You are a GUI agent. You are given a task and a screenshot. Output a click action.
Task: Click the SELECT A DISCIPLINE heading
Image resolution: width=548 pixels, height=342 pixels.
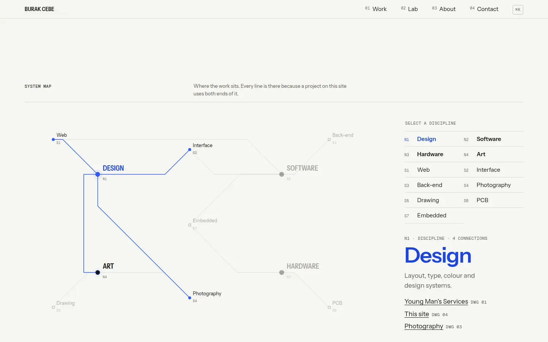(x=430, y=123)
